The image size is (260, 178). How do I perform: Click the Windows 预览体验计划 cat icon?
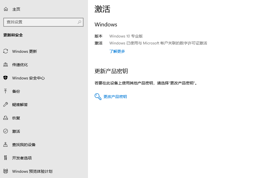(x=6, y=171)
